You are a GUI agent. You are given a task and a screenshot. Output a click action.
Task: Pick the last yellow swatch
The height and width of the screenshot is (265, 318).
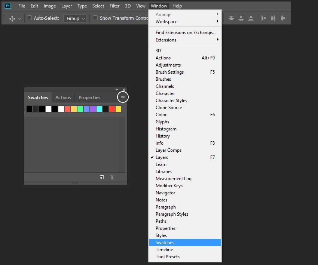[x=119, y=109]
